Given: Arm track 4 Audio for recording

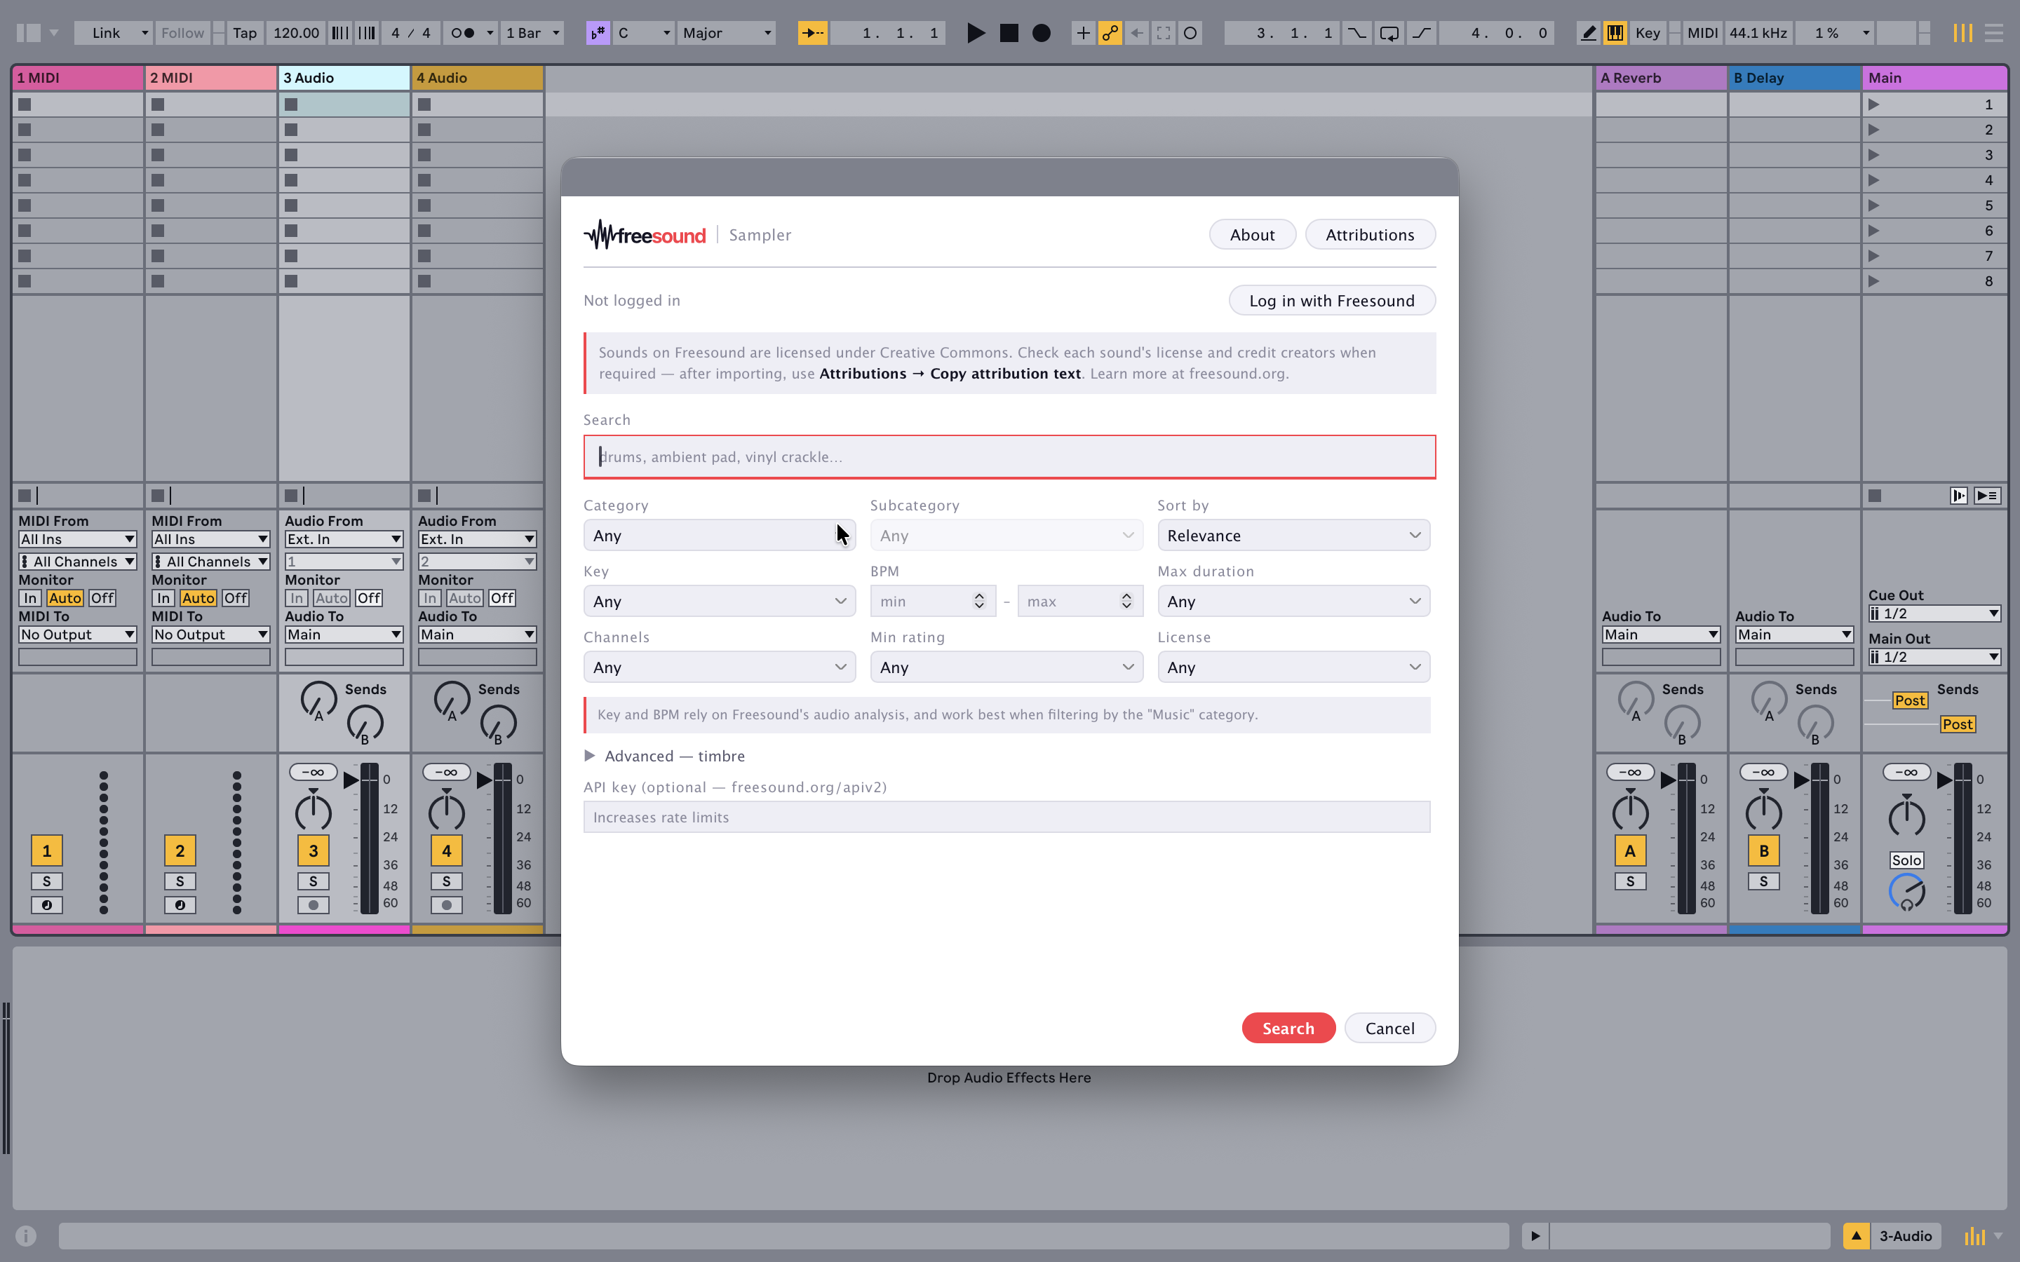Looking at the screenshot, I should 447,904.
